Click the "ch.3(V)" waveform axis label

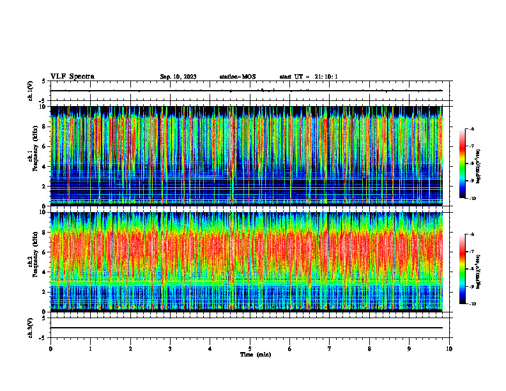[31, 328]
